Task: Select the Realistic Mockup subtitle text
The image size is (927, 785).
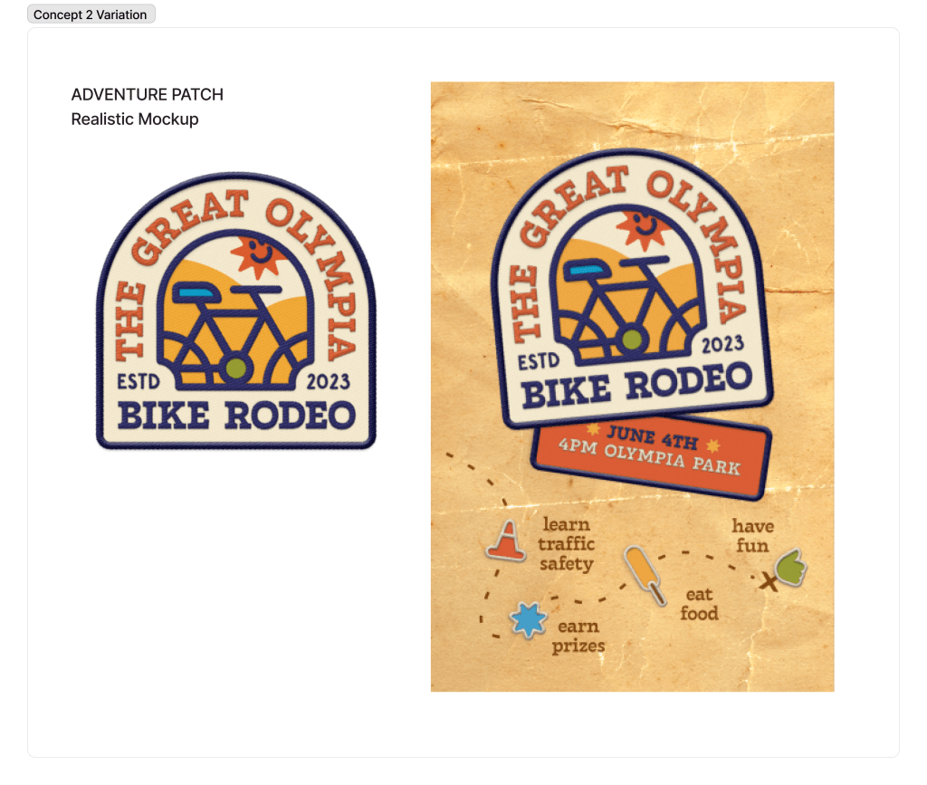Action: 135,119
